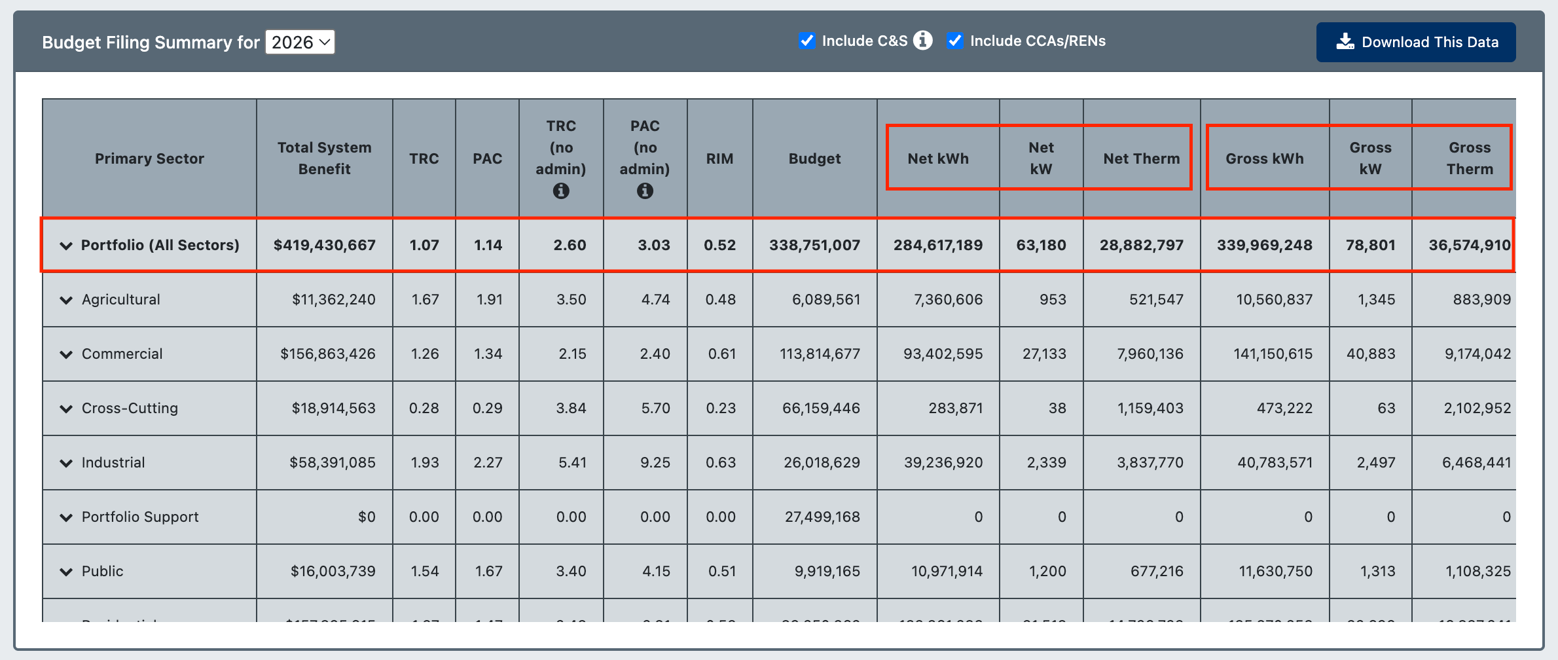The image size is (1558, 660).
Task: Click the Public $16,003,739 benefit cell
Action: pos(325,571)
